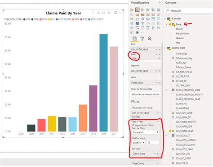Select the funnel visualization
Image resolution: width=213 pixels, height=167 pixels.
click(142, 23)
